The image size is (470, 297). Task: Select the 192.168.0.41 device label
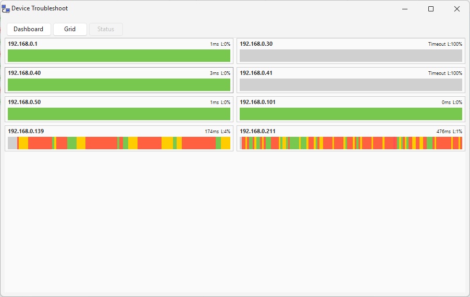pyautogui.click(x=256, y=73)
